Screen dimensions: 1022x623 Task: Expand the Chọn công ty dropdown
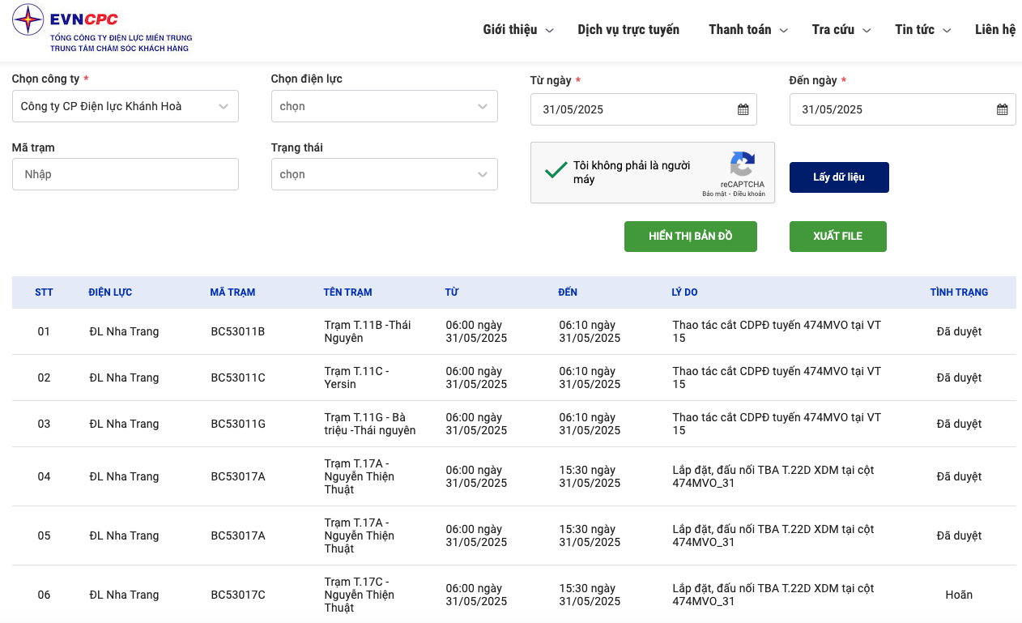(x=126, y=106)
